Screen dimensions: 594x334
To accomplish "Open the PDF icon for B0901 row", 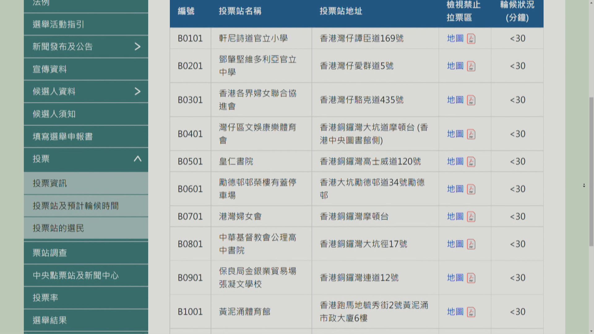I will 471,278.
